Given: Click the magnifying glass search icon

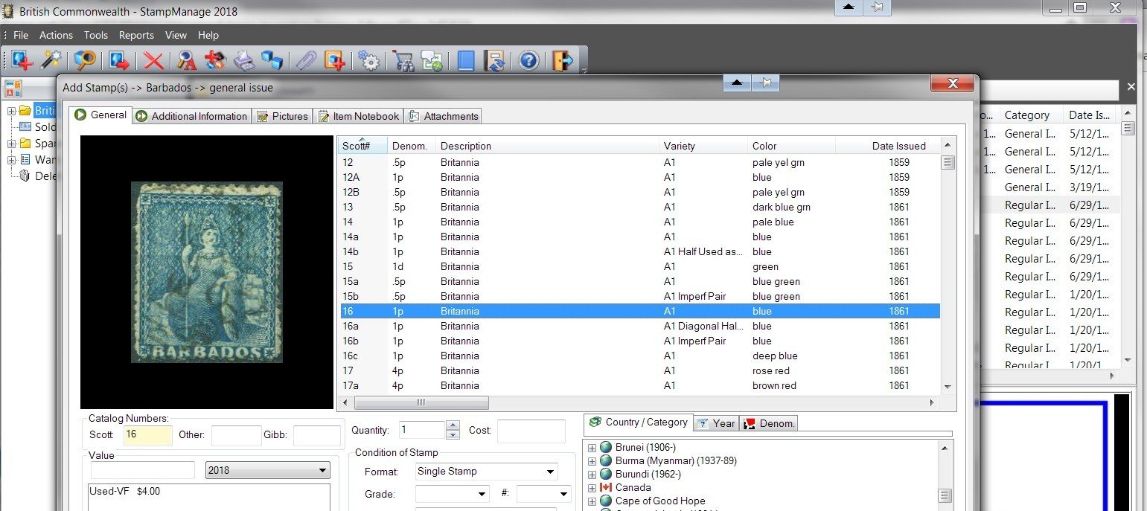Looking at the screenshot, I should [84, 60].
